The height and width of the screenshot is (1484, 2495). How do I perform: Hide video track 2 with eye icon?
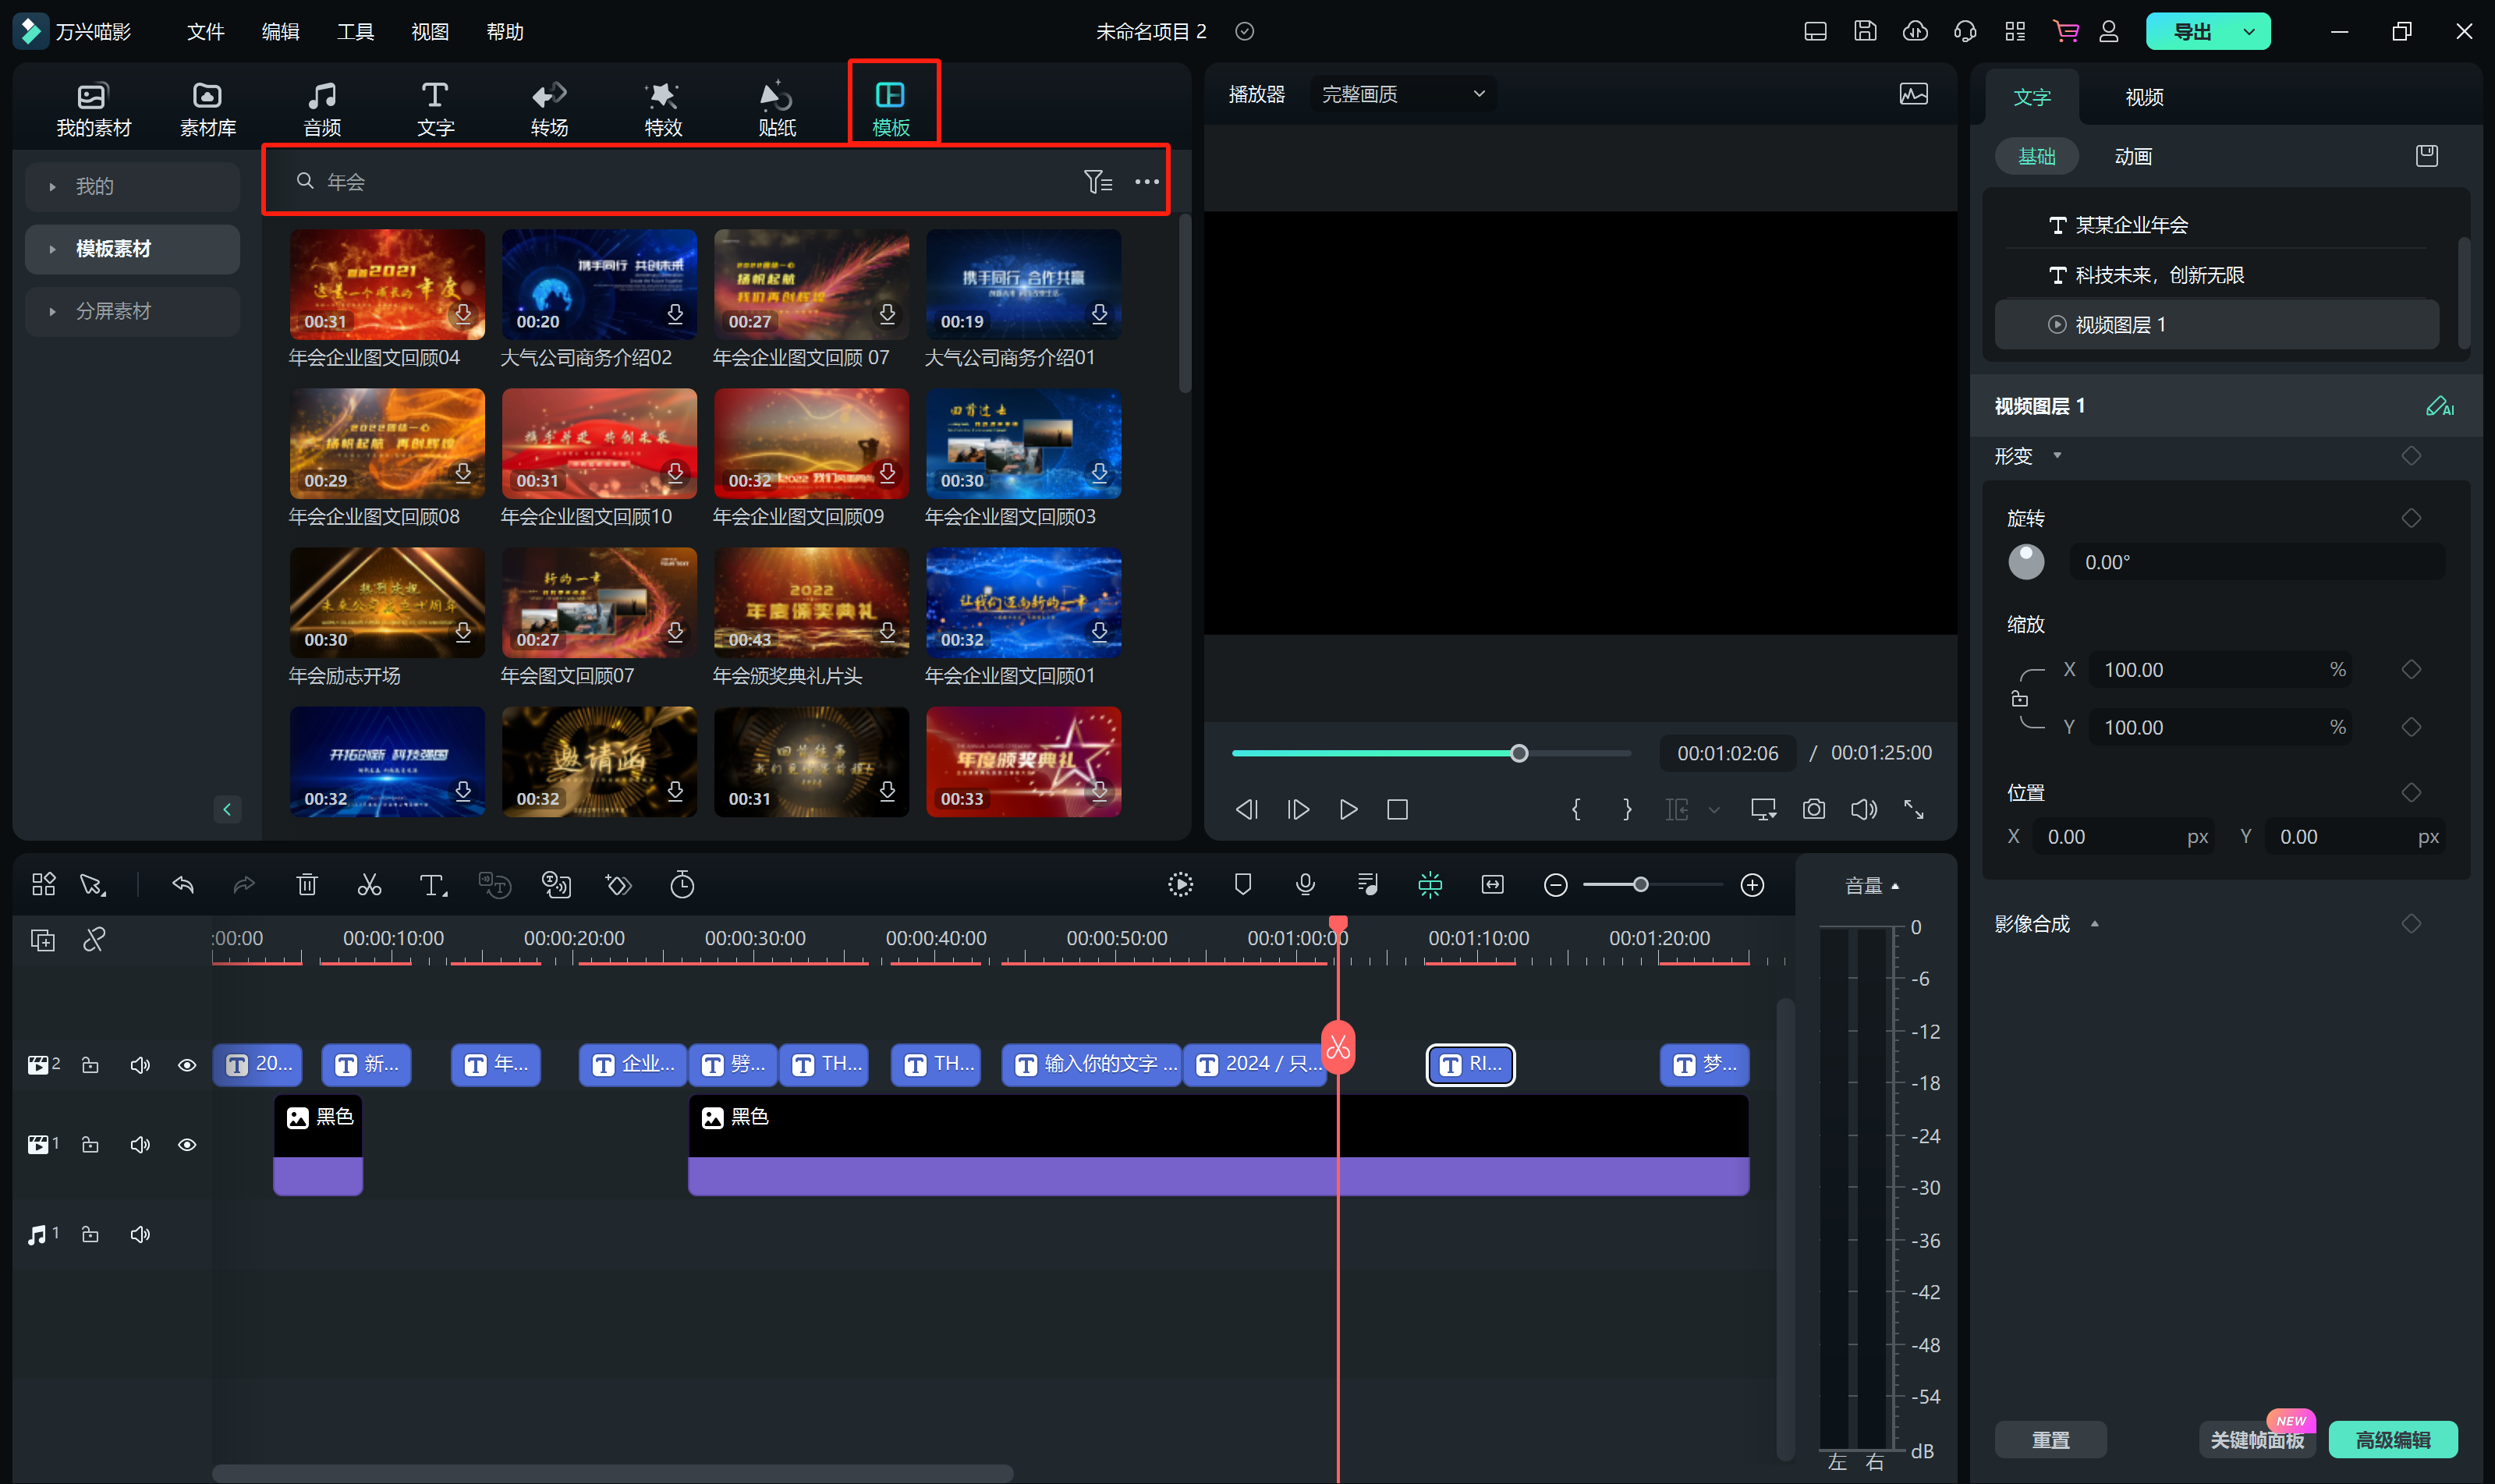(187, 1065)
